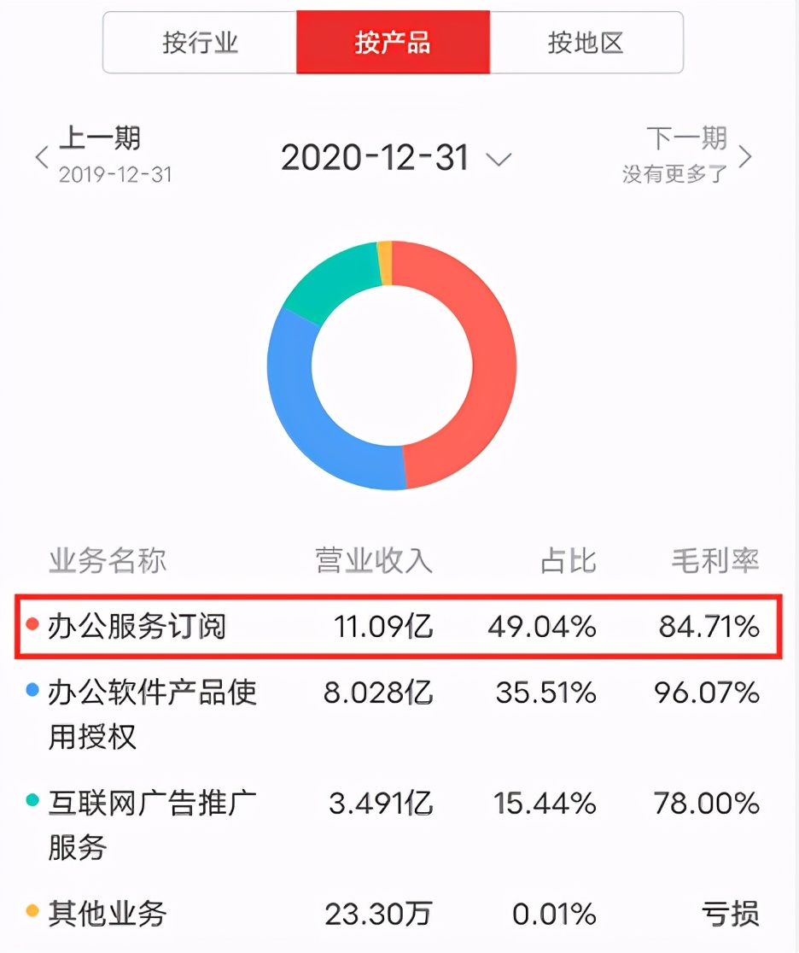Sort by 毛利率 column header
This screenshot has height=953, width=799.
click(715, 560)
